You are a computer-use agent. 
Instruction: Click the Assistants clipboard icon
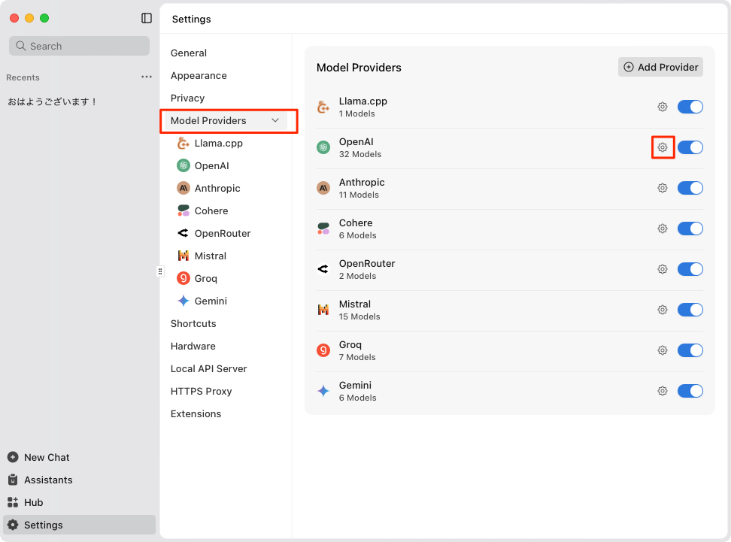(13, 480)
